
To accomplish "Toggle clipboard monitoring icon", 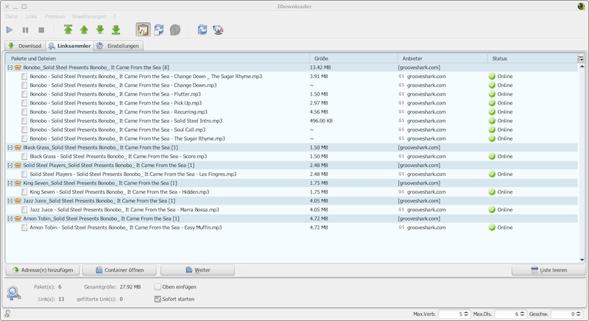I will (x=143, y=29).
